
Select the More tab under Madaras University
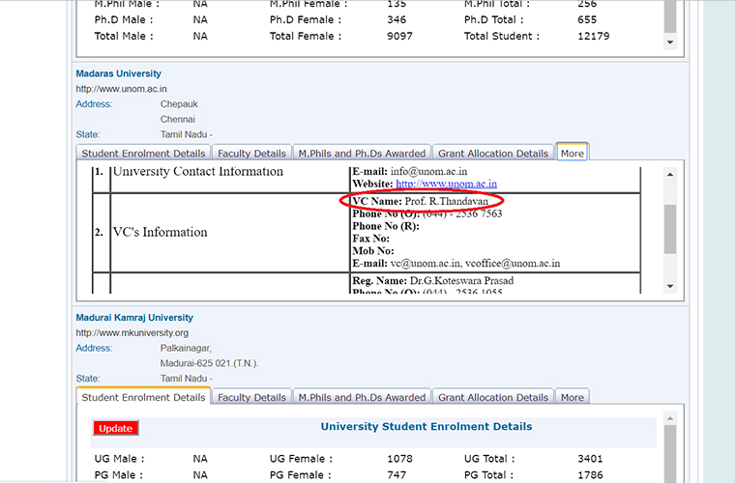573,153
